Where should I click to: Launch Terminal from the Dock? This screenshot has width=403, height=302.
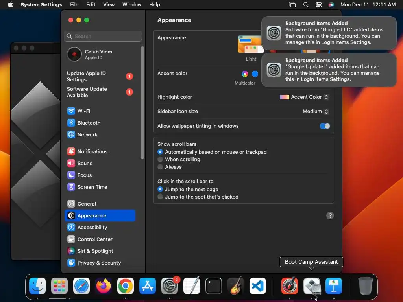pos(214,286)
